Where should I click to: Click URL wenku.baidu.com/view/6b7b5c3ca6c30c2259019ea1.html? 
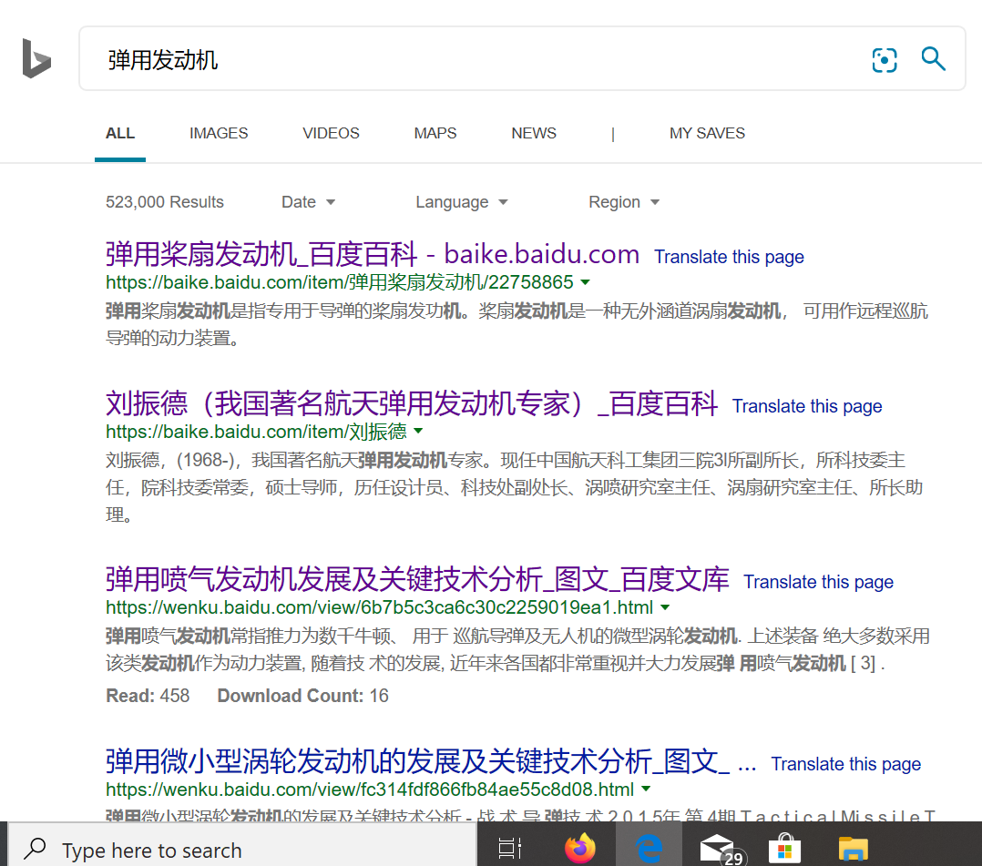380,607
